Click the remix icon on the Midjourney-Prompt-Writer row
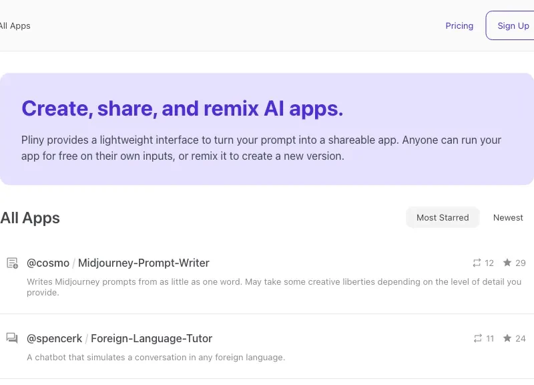This screenshot has width=534, height=385. coord(477,263)
